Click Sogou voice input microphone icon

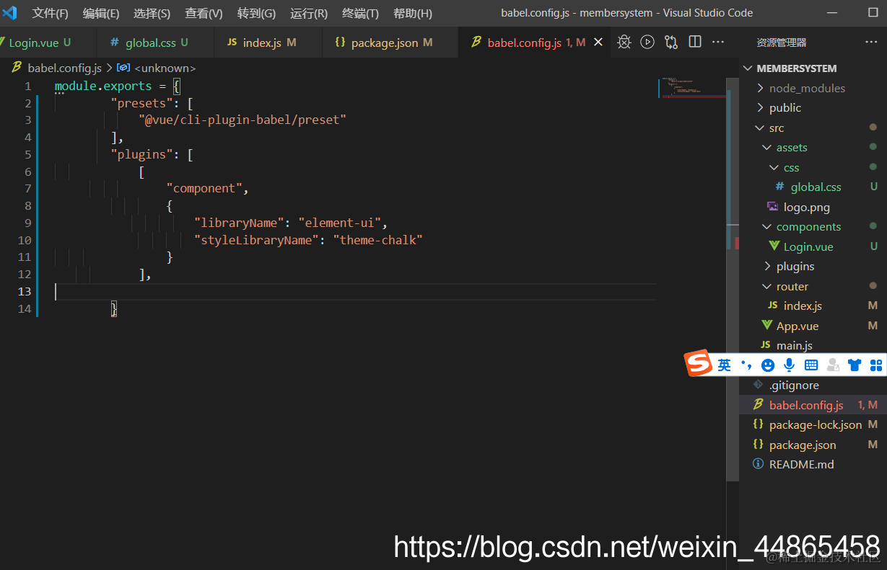coord(790,365)
